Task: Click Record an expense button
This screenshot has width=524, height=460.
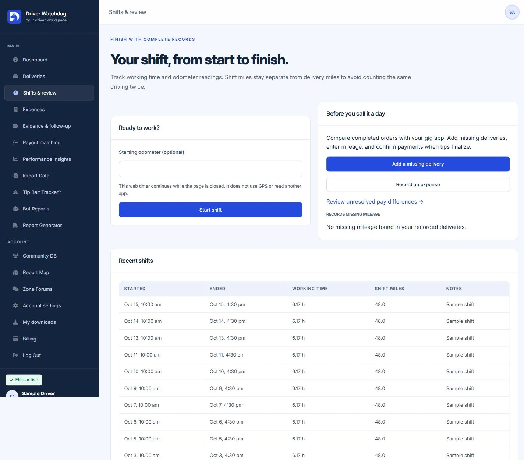Action: tap(418, 185)
